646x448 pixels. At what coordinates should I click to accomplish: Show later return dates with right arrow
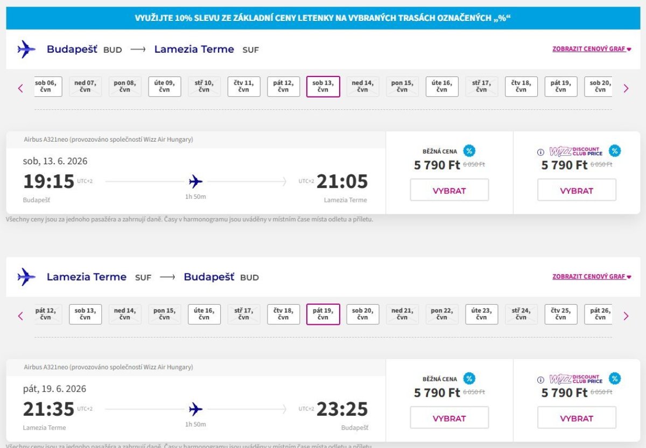[626, 316]
